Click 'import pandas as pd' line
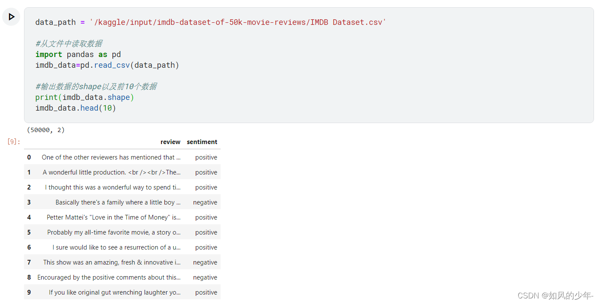Screen dimensions: 600x304 (x=78, y=54)
